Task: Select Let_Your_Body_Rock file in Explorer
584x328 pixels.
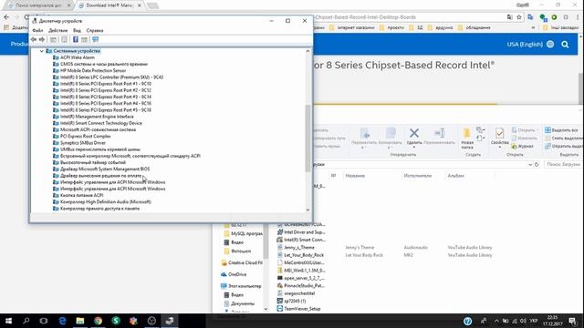Action: point(300,255)
